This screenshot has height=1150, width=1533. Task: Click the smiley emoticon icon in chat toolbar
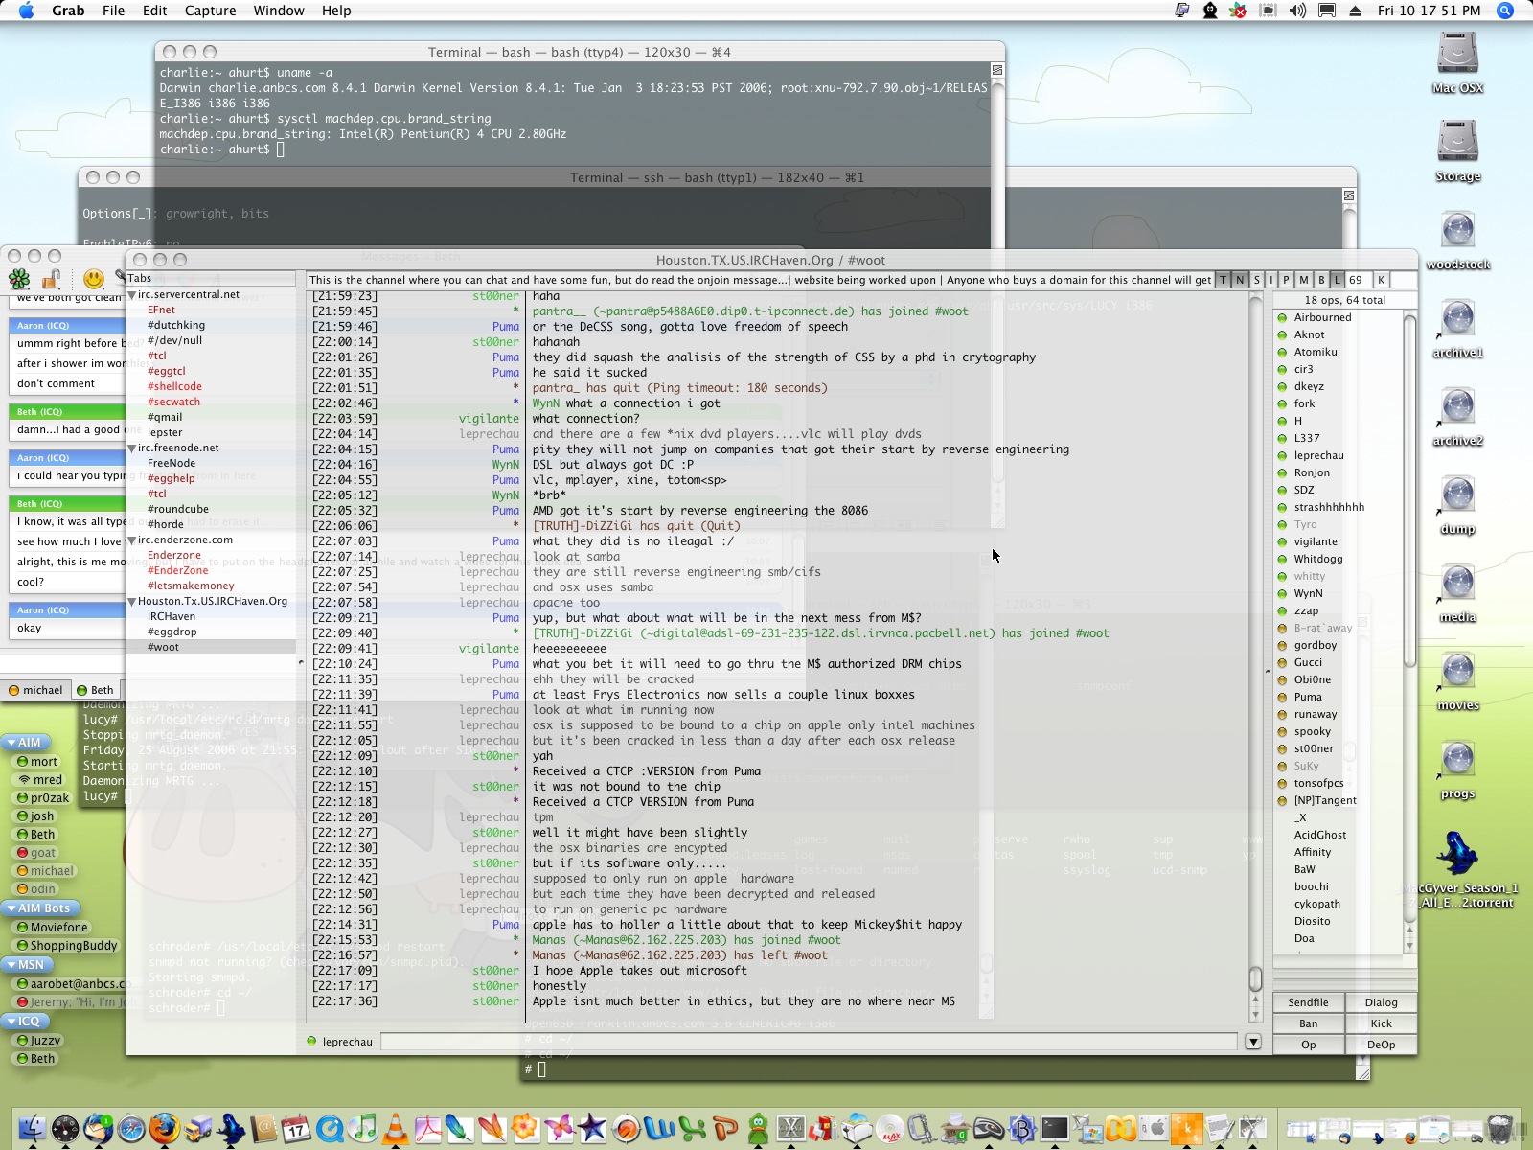(94, 279)
